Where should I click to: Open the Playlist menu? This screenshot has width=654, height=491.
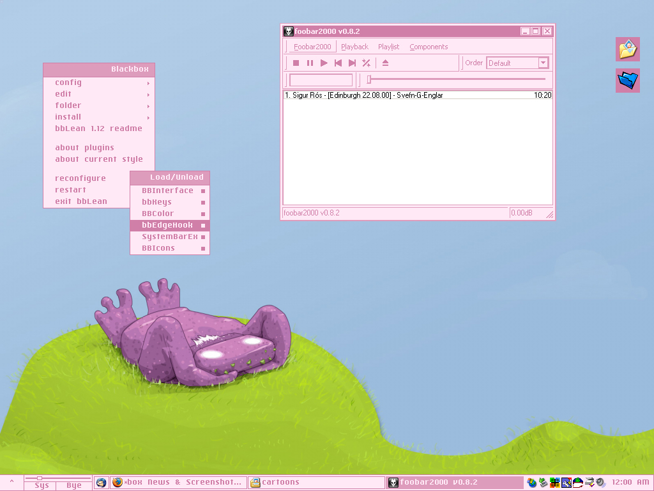click(x=388, y=47)
